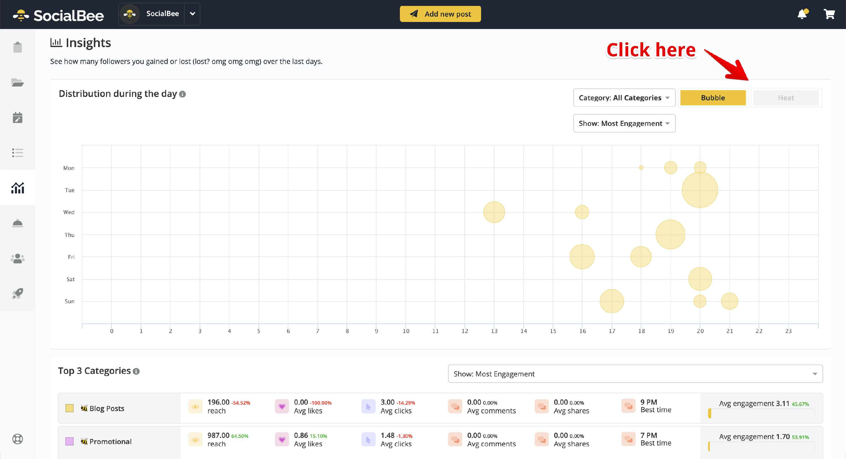Click the SocialBee workspace name
Viewport: 846px width, 459px height.
coord(162,14)
